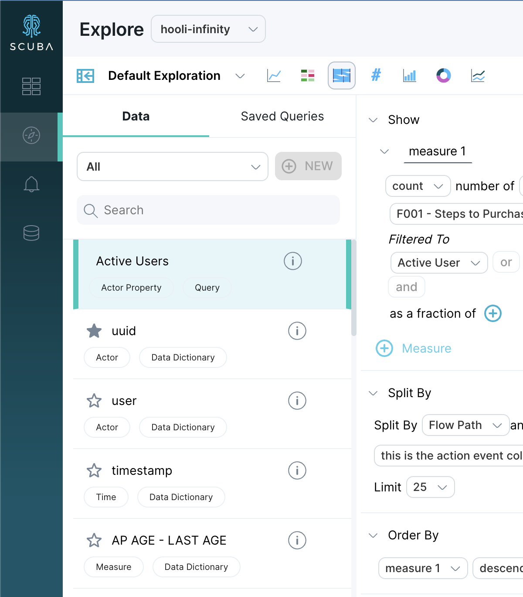This screenshot has height=597, width=523.
Task: Click the Actor tag under uuid
Action: pos(107,357)
